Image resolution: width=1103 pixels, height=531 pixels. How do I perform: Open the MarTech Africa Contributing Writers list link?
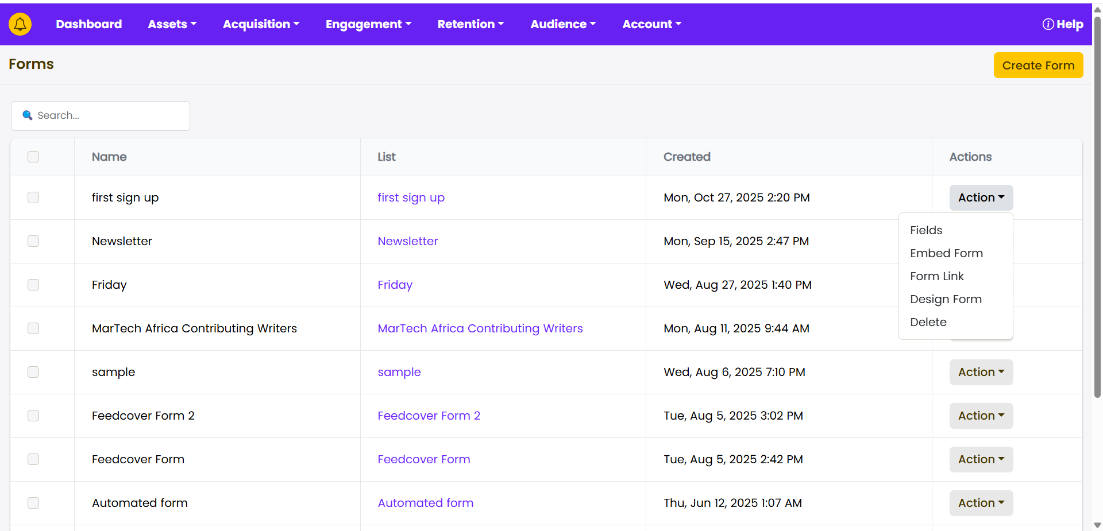pyautogui.click(x=480, y=328)
